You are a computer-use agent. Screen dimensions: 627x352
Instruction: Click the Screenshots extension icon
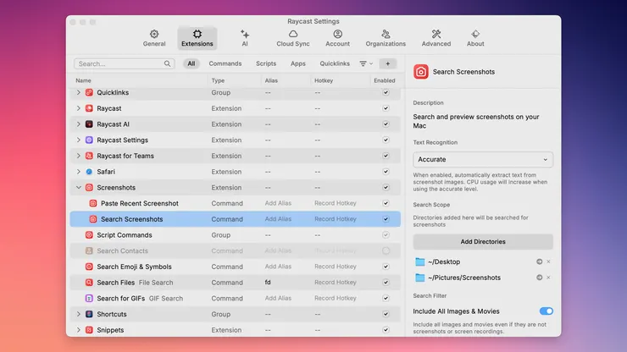89,187
